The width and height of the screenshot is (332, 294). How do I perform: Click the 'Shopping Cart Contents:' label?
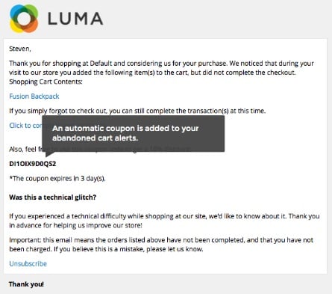point(46,82)
